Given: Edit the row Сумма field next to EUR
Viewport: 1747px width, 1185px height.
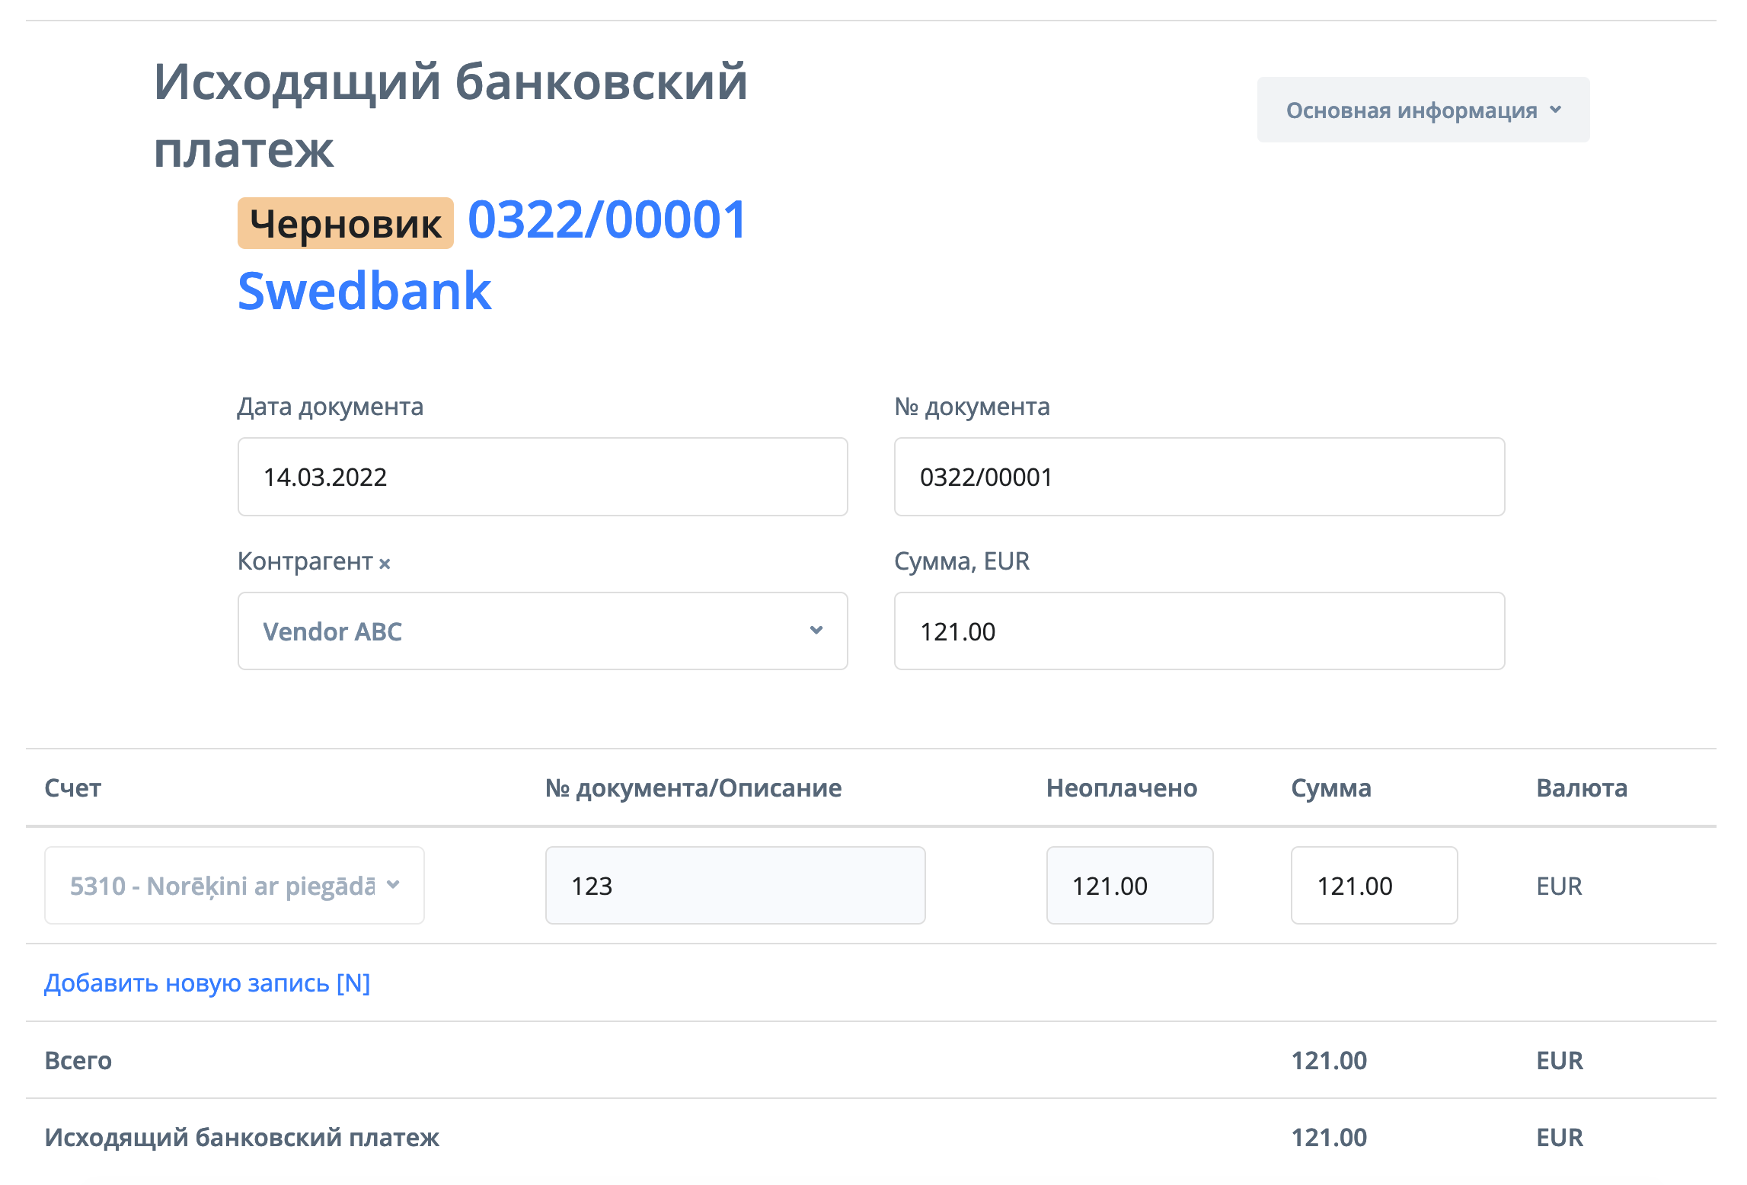Looking at the screenshot, I should click(x=1373, y=886).
